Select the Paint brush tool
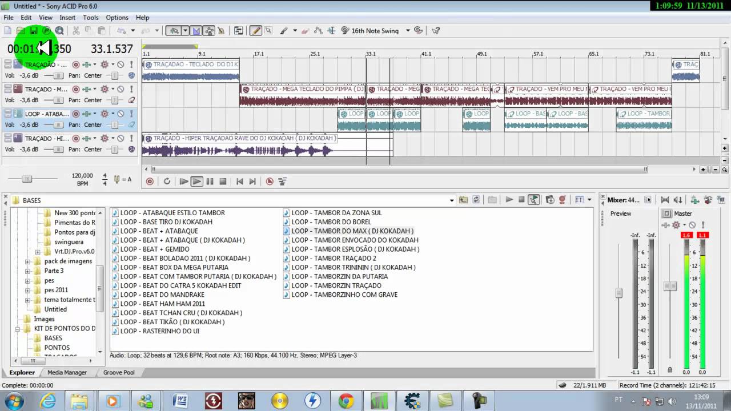731x411 pixels. coord(283,31)
